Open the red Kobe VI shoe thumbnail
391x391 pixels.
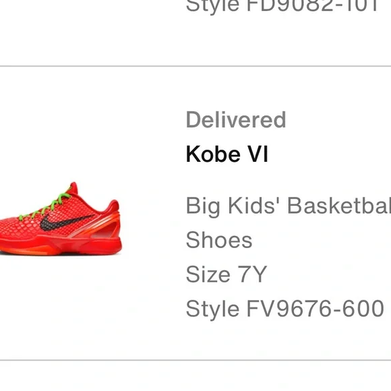tap(61, 218)
